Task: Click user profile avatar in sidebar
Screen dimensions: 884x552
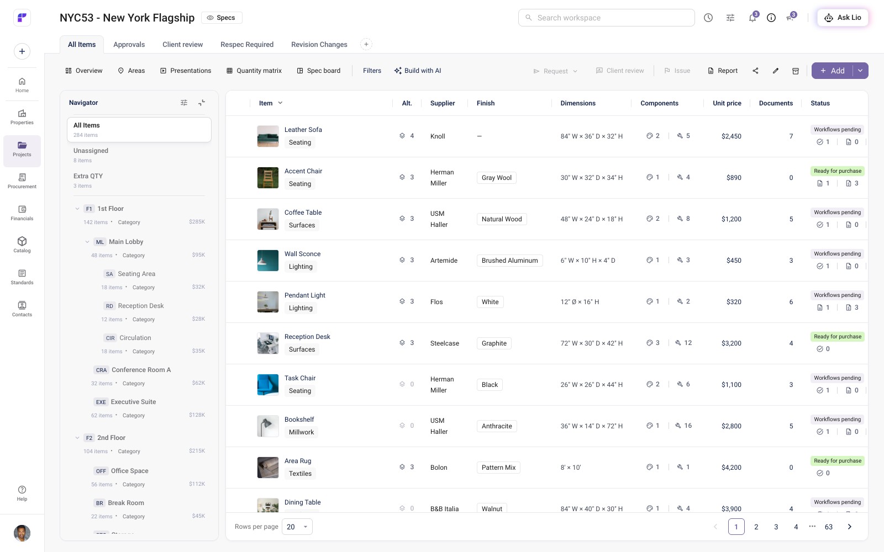Action: (22, 533)
